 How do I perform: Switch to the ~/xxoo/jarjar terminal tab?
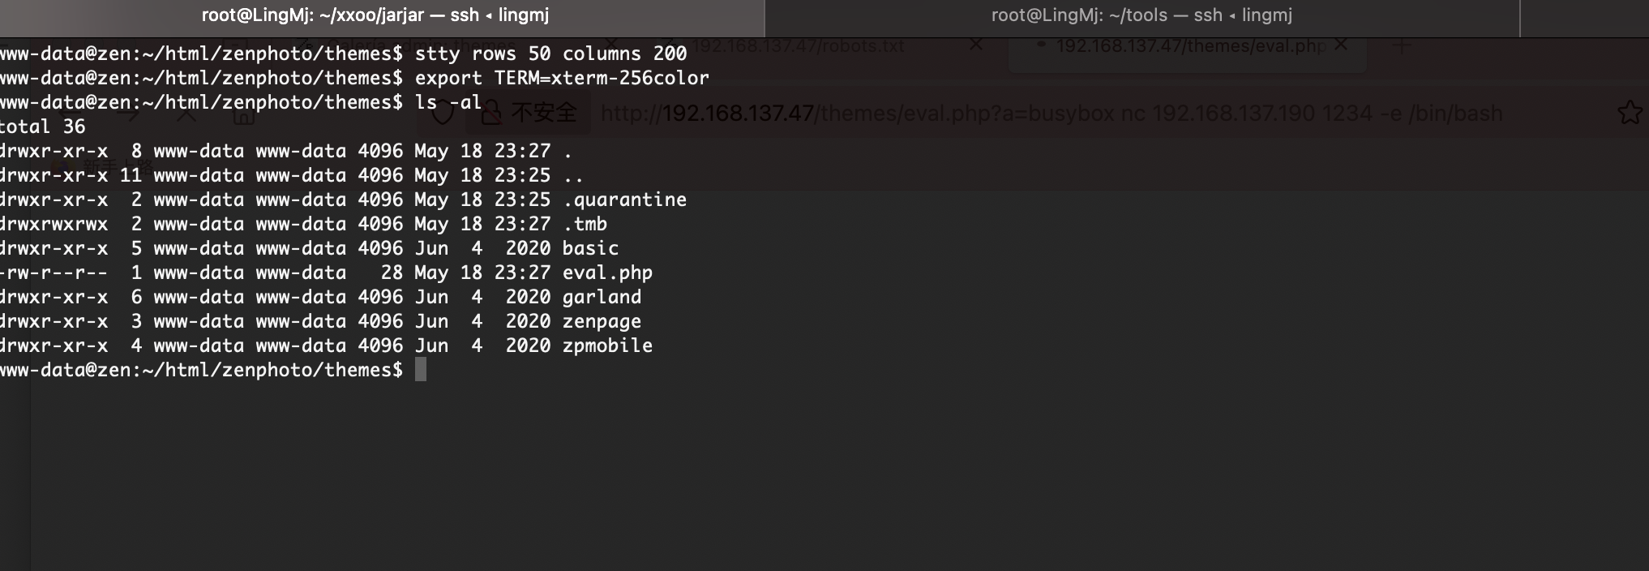[x=381, y=16]
